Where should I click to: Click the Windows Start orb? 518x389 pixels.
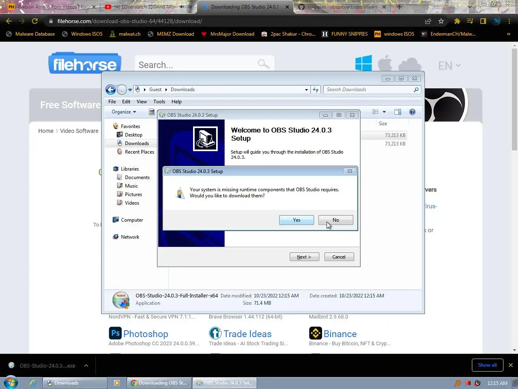11,383
